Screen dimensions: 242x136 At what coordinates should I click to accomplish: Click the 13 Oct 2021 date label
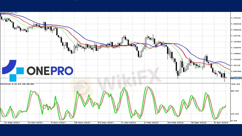35,123
